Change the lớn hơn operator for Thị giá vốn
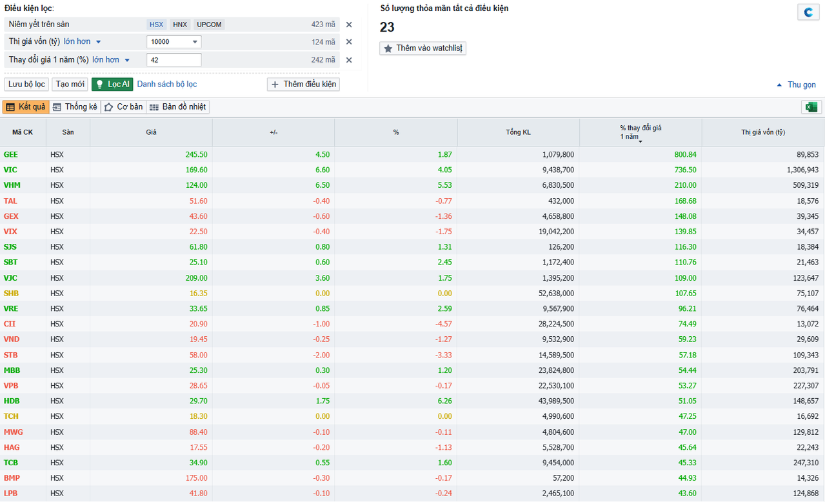Screen dimensions: 825x502 [82, 41]
